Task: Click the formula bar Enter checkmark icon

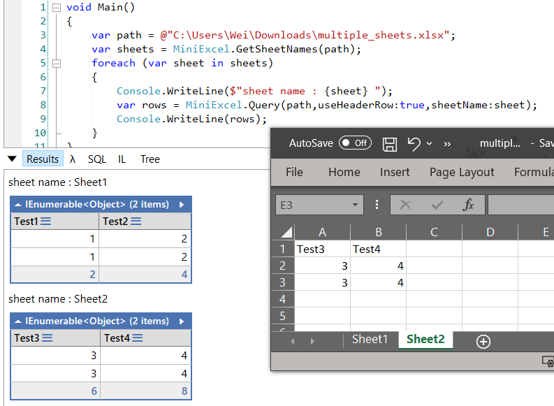Action: pos(437,205)
